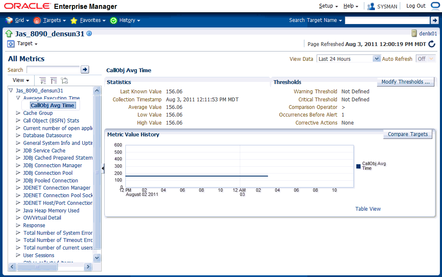Click the search go arrow beside Target Name field
Screen dimensions: 442x277
(434, 20)
